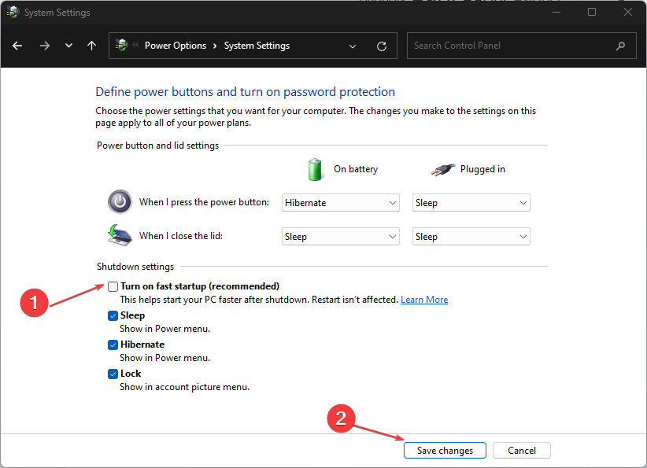Click the power button icon
647x468 pixels.
point(120,202)
